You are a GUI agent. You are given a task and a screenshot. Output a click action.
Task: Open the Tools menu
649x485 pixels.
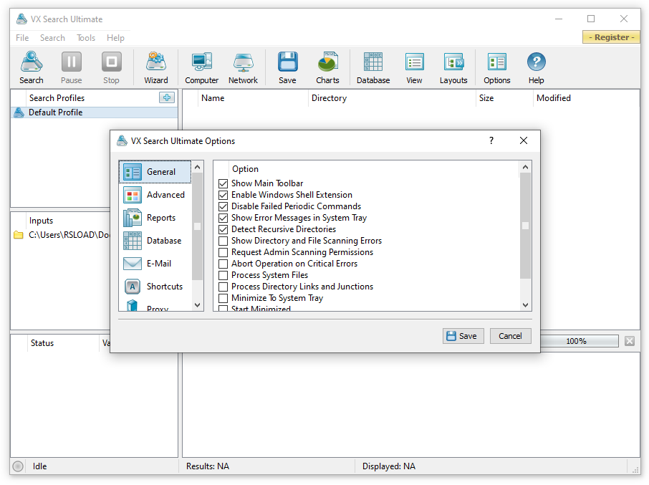click(86, 38)
